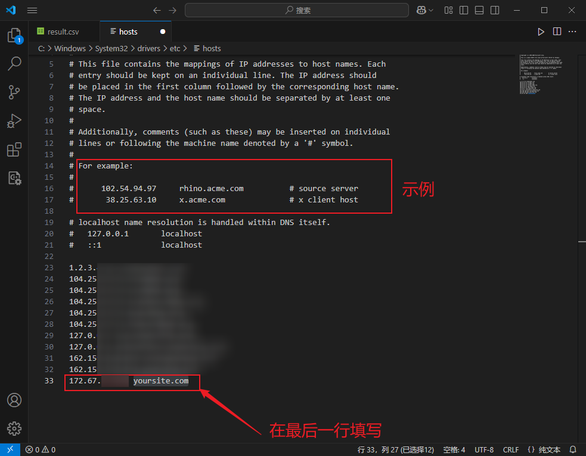Toggle the secondary side bar layout button

pyautogui.click(x=494, y=10)
